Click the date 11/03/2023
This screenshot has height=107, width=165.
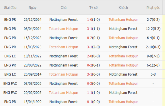pyautogui.click(x=32, y=47)
